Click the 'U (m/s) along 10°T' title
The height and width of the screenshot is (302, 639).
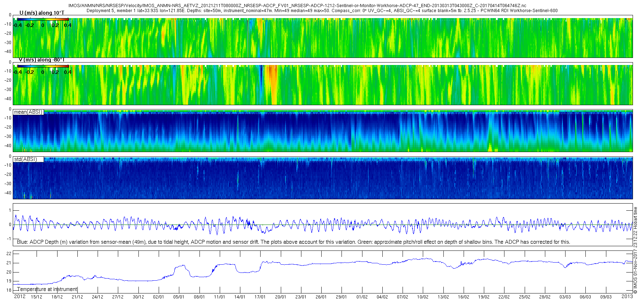(42, 13)
